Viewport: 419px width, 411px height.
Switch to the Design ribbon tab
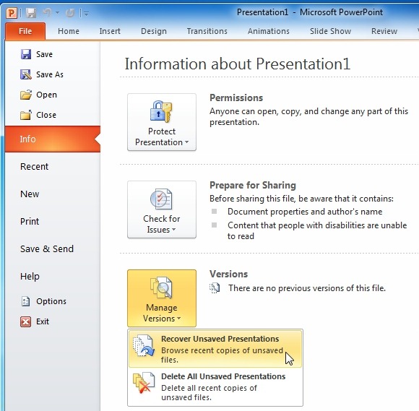click(x=154, y=31)
